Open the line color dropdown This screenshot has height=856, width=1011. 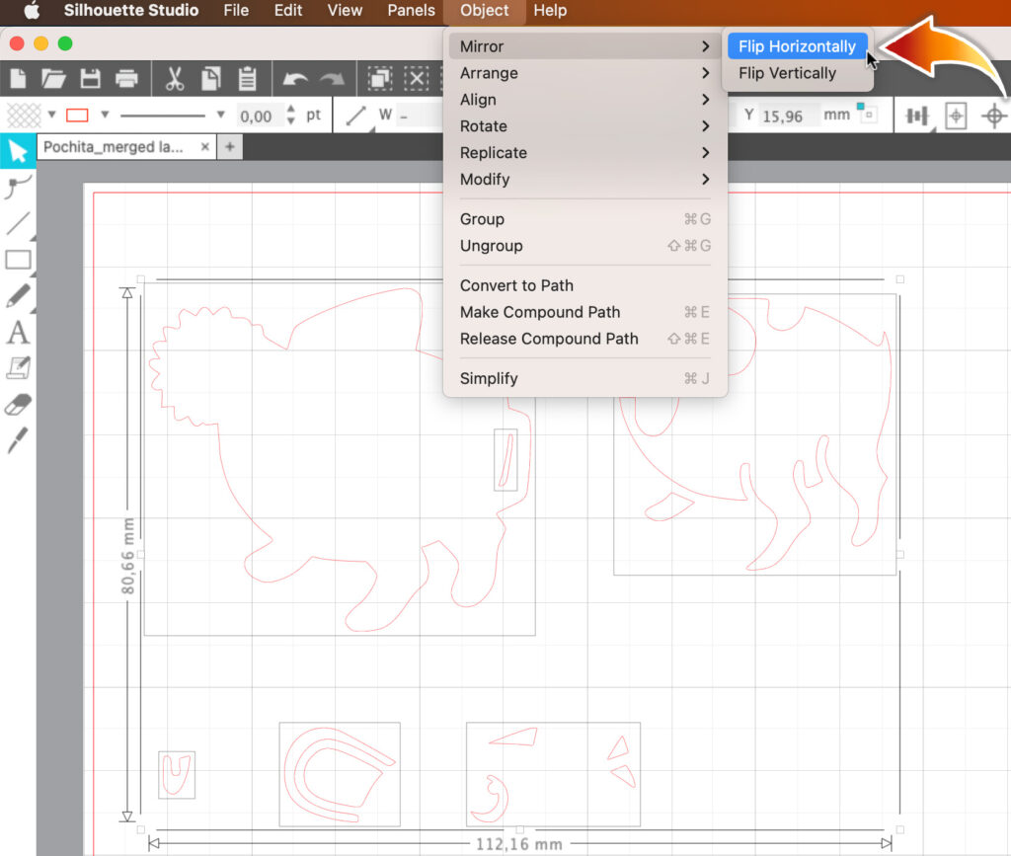click(x=104, y=115)
